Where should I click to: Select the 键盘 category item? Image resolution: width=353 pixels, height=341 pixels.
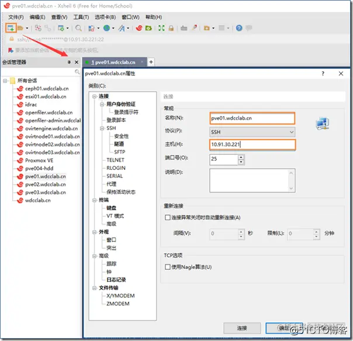point(112,208)
